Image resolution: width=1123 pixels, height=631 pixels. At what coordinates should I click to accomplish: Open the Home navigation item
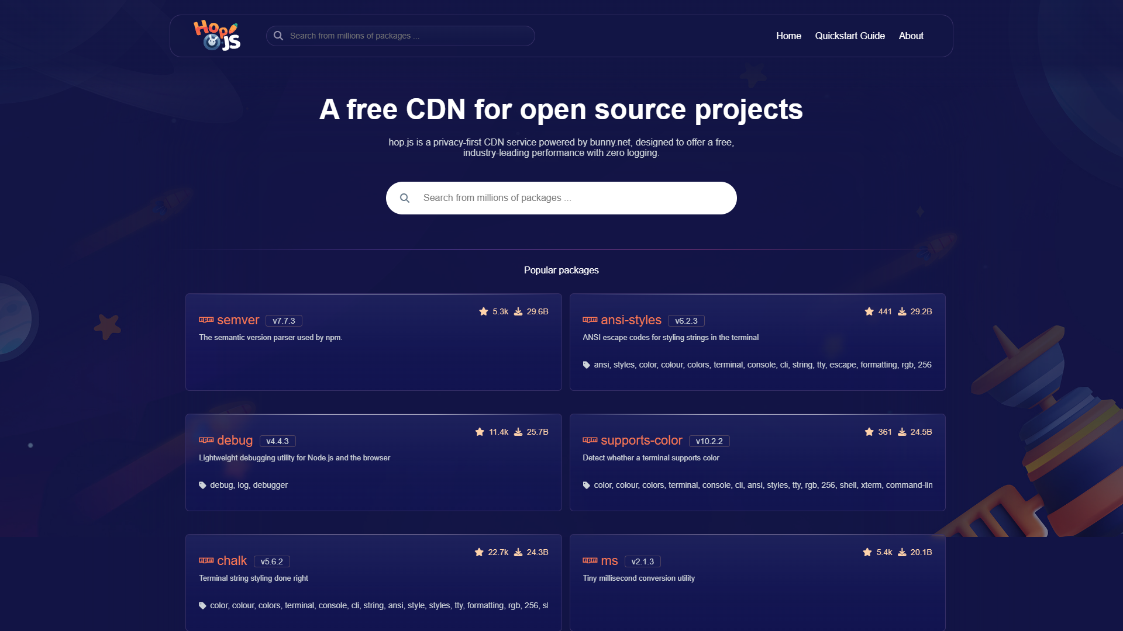tap(788, 36)
